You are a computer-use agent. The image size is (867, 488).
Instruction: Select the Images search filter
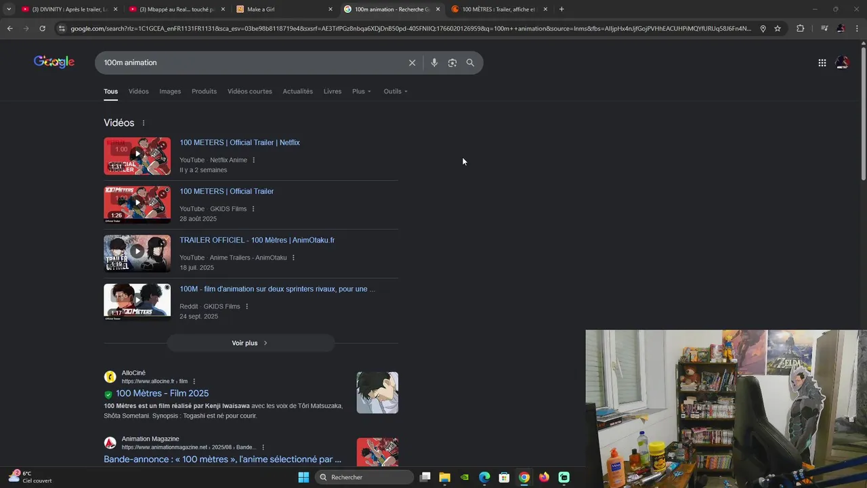click(x=170, y=91)
